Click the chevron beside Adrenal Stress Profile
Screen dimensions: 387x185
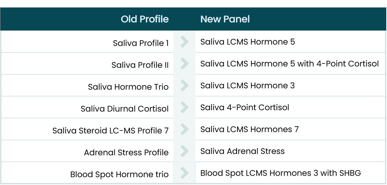[184, 151]
